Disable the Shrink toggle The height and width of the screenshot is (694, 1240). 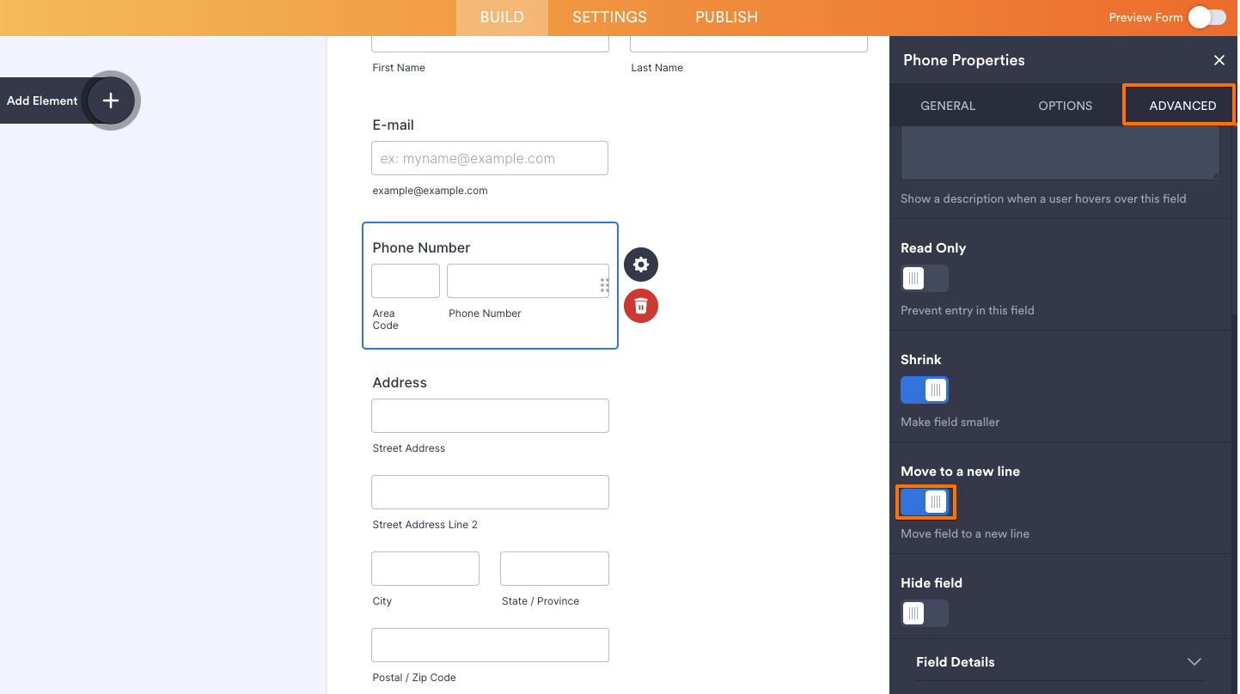click(924, 389)
